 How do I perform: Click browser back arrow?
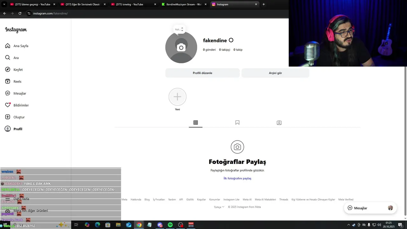pyautogui.click(x=4, y=13)
